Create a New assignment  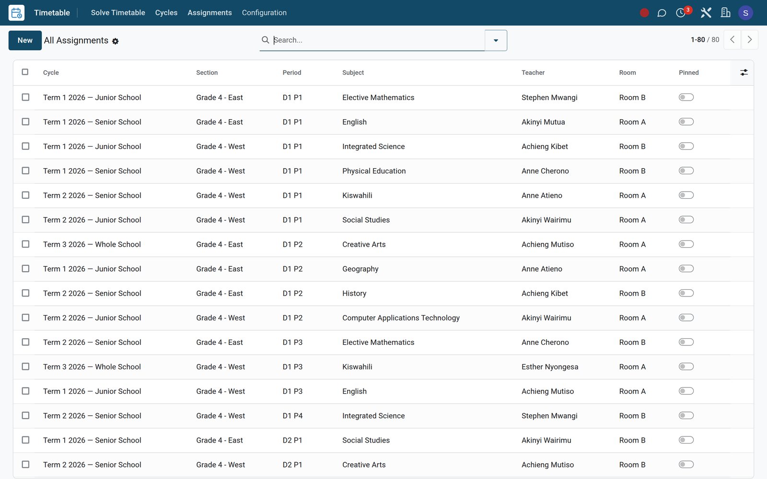tap(25, 40)
